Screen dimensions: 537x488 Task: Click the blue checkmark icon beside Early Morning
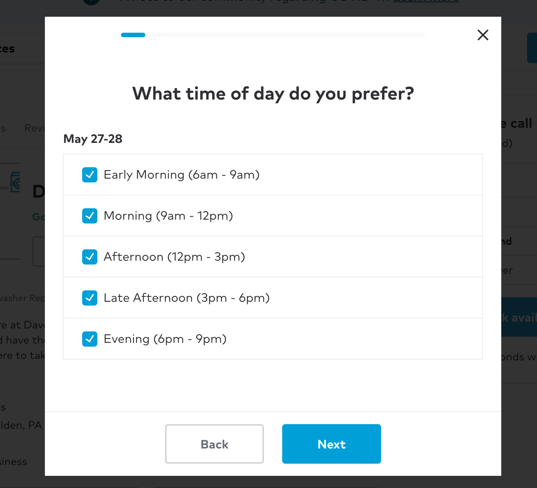coord(90,175)
